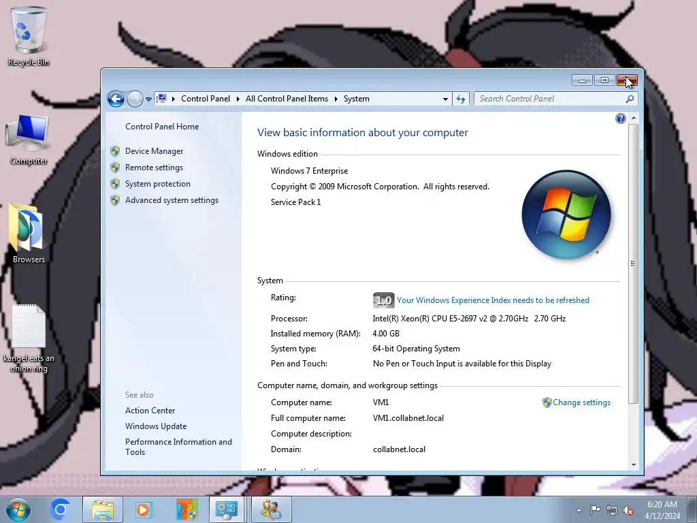Select the Computer desktop icon
This screenshot has height=523, width=697.
[29, 140]
